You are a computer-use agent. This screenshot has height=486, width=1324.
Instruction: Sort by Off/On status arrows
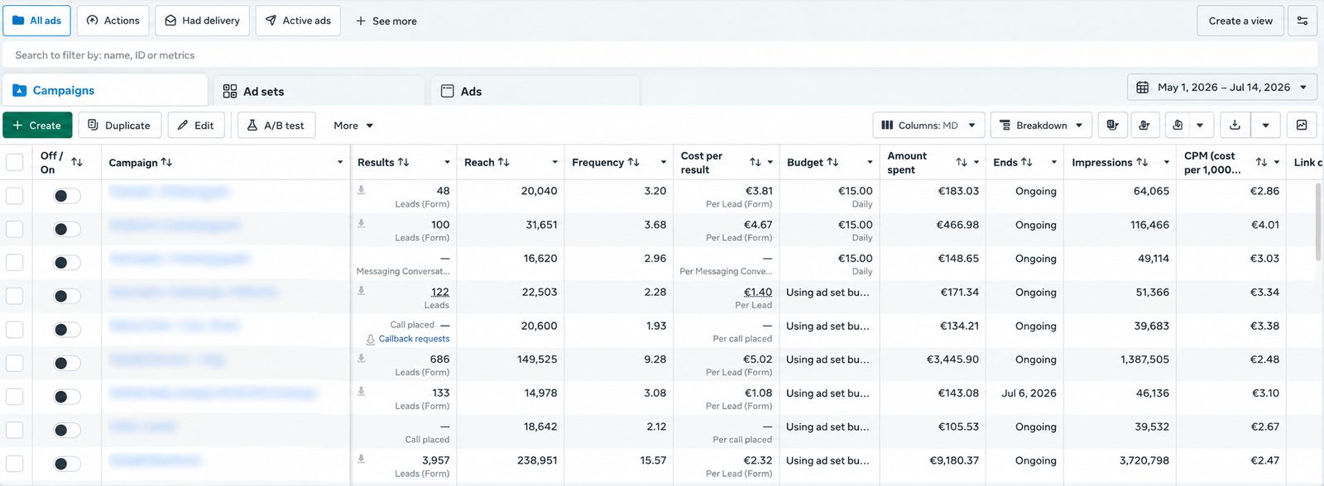77,162
